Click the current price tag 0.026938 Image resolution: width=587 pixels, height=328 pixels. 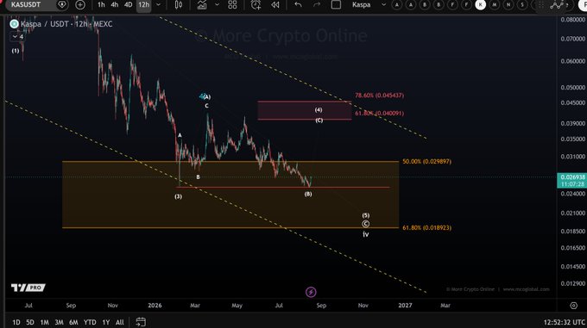(x=571, y=176)
